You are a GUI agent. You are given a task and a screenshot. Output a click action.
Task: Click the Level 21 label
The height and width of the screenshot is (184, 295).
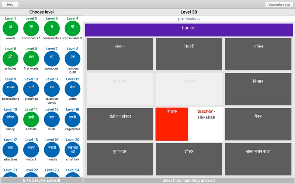(10, 170)
